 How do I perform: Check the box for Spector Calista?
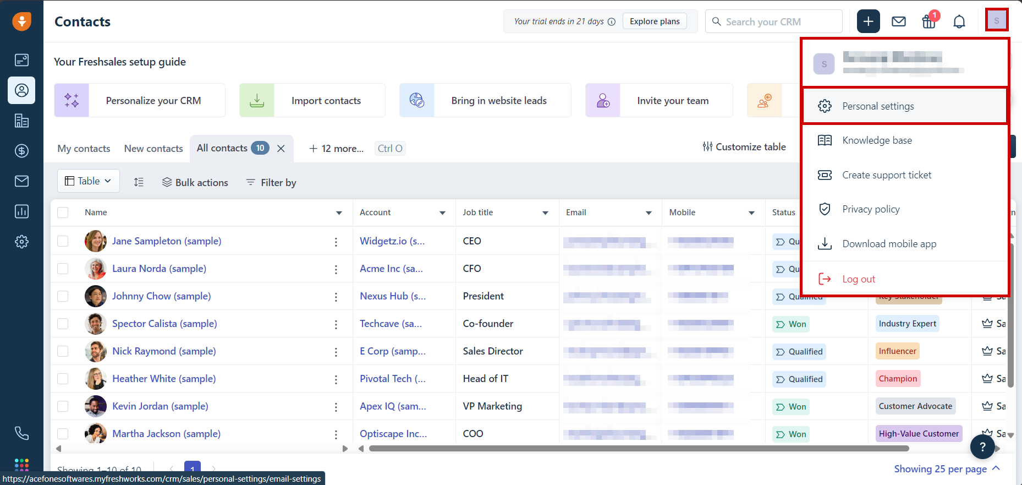coord(63,324)
